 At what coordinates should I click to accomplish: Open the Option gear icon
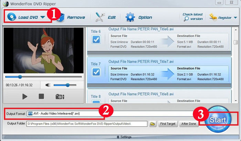[x=130, y=17]
